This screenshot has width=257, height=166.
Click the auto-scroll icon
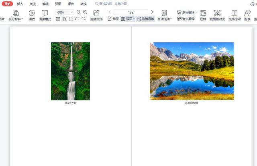[x=164, y=13]
